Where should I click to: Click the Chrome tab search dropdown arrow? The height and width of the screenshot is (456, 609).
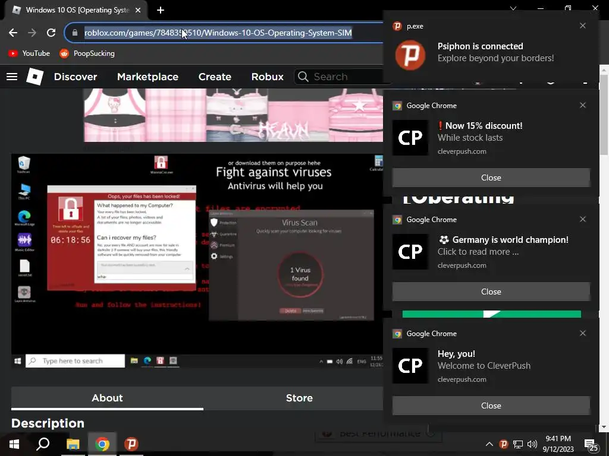click(x=513, y=8)
